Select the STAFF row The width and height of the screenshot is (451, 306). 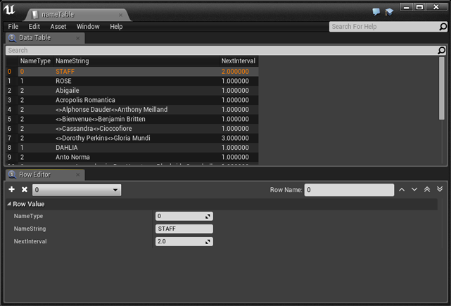tap(132, 72)
